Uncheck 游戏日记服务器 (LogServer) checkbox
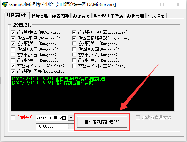Image resolution: width=187 pixels, height=142 pixels. point(74,38)
